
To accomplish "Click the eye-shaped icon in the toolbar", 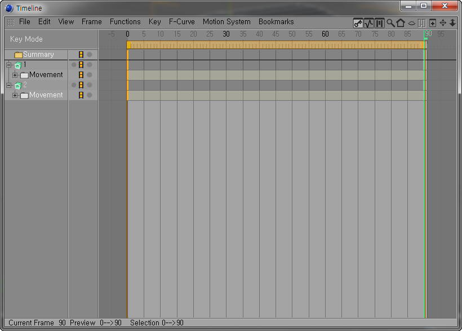I will tap(412, 23).
